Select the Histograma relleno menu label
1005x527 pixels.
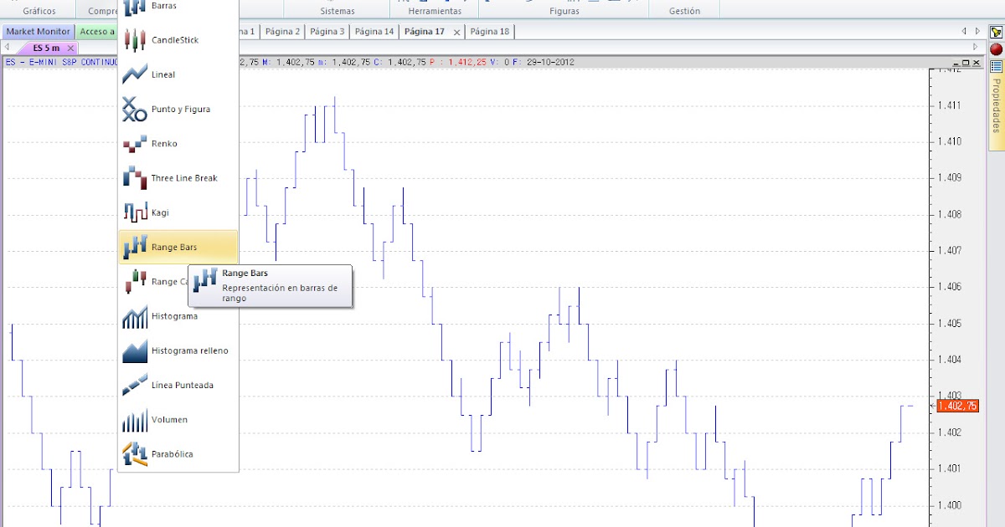pyautogui.click(x=189, y=350)
